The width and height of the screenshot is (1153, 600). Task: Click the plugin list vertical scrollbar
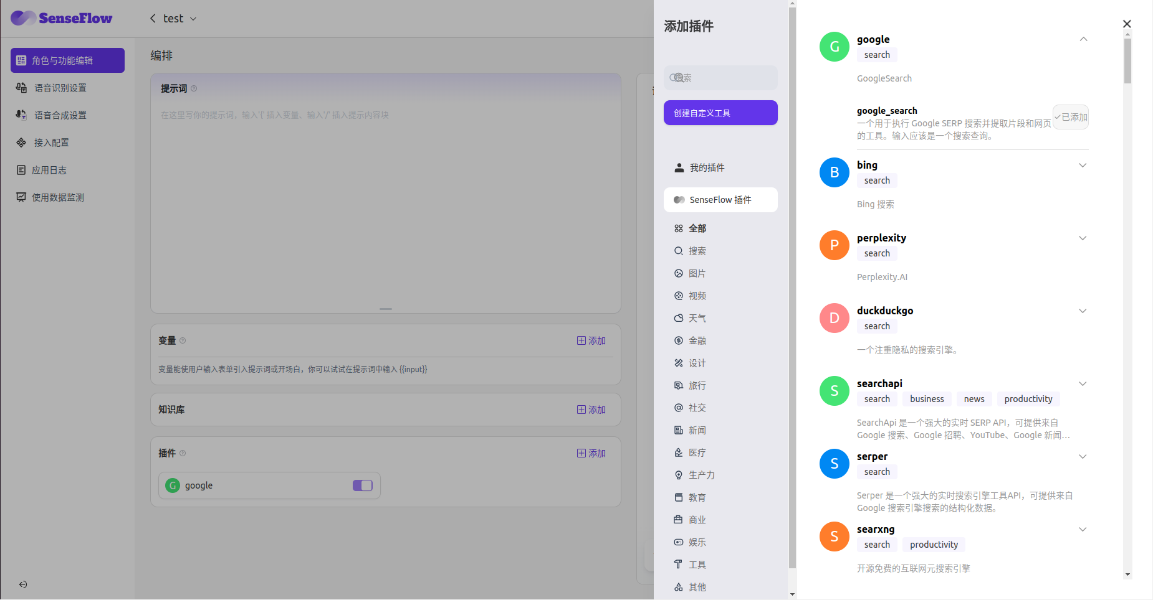(x=1127, y=60)
